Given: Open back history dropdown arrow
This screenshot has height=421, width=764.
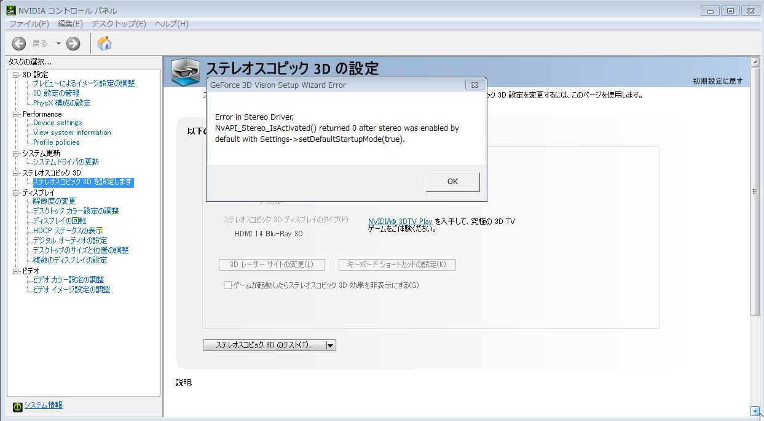Looking at the screenshot, I should pyautogui.click(x=58, y=44).
